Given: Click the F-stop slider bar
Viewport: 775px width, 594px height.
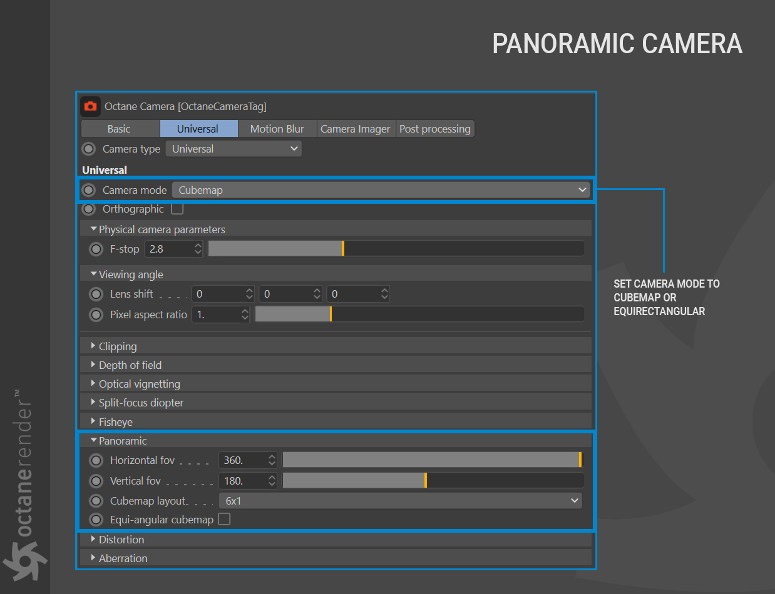Looking at the screenshot, I should coord(396,249).
